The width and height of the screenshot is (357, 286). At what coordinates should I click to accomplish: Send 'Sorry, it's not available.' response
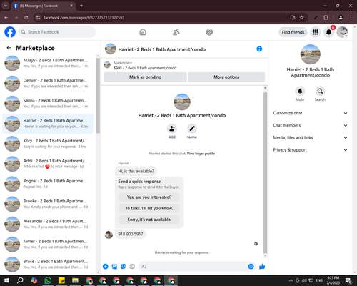point(149,220)
